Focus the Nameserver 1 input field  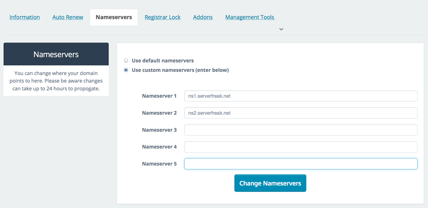click(301, 96)
